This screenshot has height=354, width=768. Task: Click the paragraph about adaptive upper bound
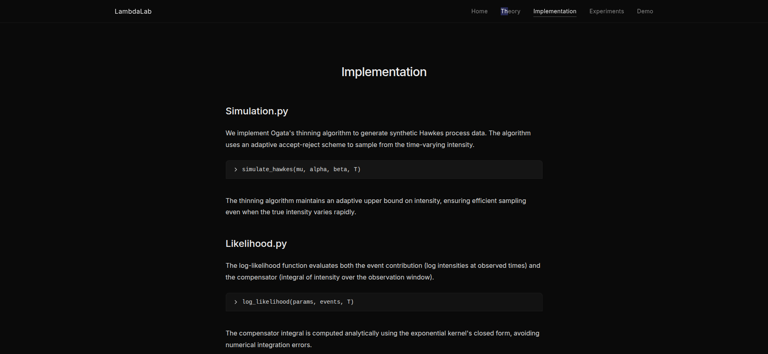pos(375,206)
